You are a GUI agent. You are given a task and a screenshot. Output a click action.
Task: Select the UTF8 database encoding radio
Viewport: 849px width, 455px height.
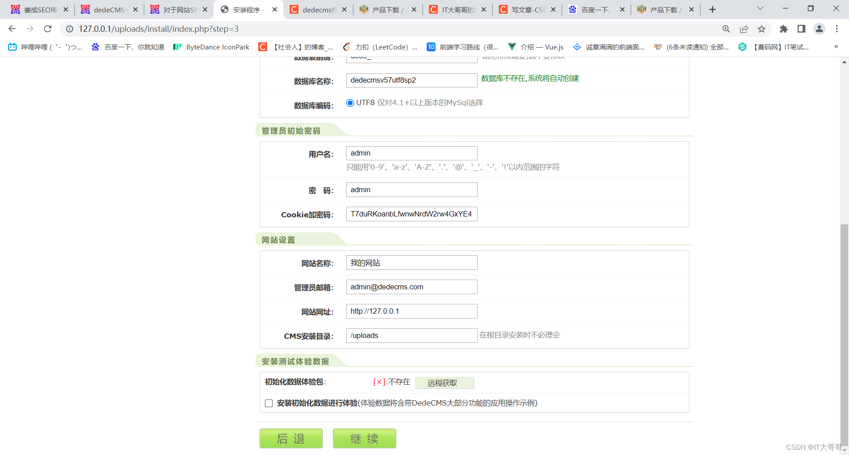[x=350, y=103]
